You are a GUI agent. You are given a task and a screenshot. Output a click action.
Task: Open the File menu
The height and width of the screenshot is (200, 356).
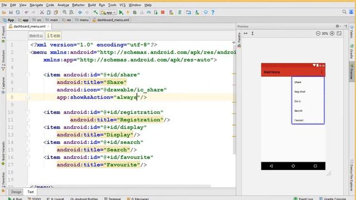(x=4, y=5)
